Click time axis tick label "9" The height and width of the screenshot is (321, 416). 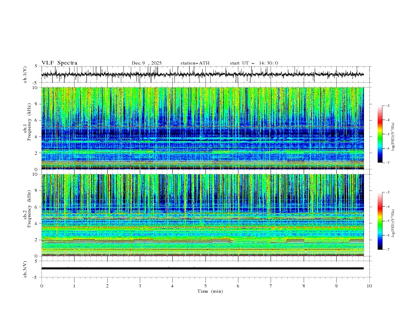tap(336, 286)
